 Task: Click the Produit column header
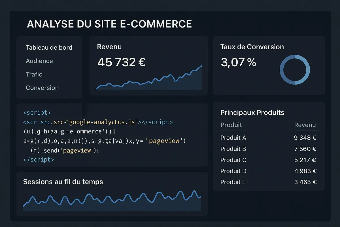click(x=231, y=125)
